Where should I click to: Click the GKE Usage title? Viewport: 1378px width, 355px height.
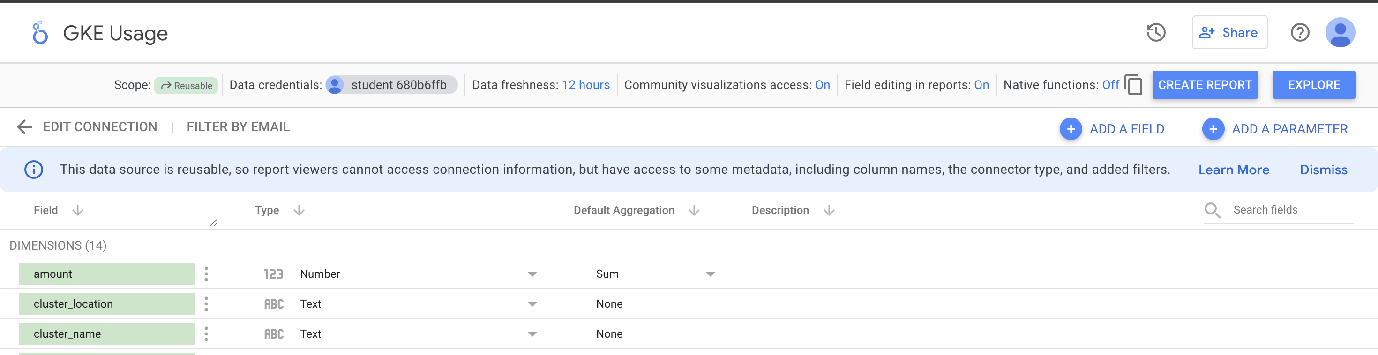(116, 33)
